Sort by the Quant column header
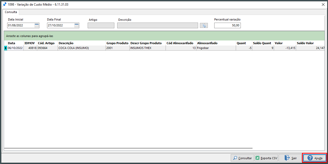This screenshot has width=328, height=164. [244, 43]
